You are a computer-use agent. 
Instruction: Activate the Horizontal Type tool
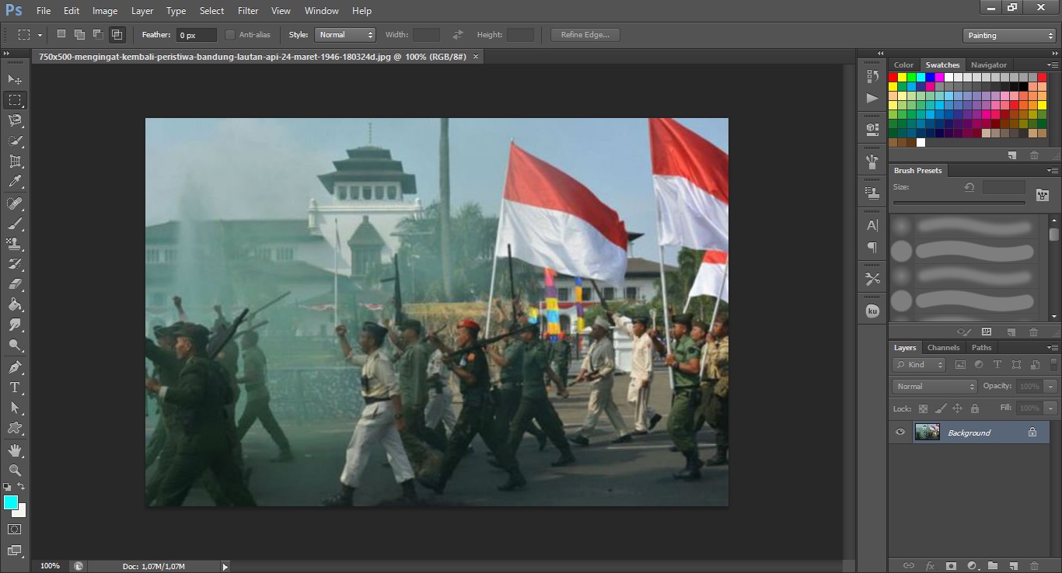15,387
